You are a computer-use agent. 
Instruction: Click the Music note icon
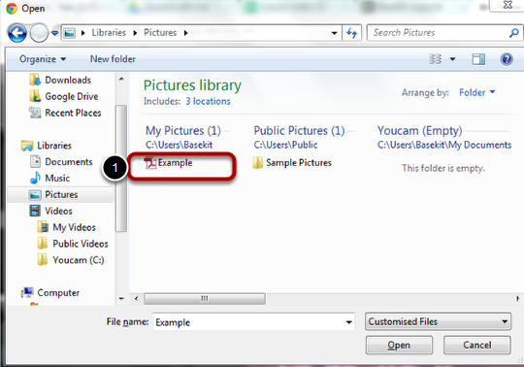[35, 178]
